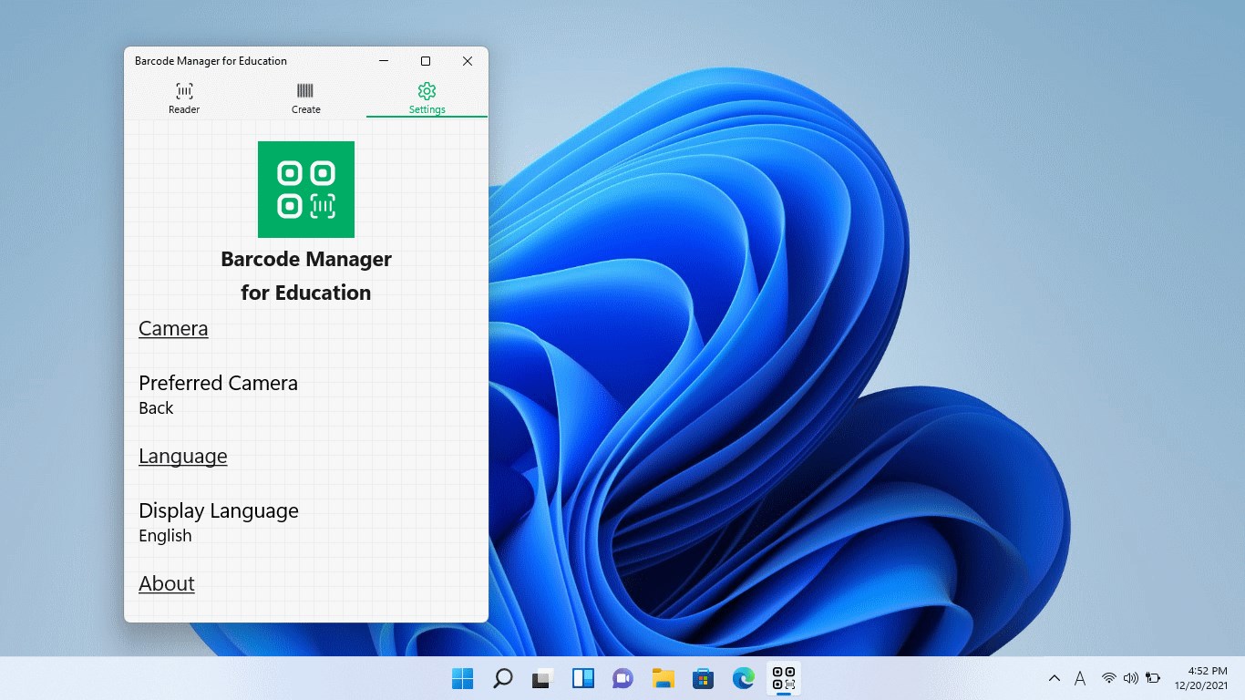Open Task View from the taskbar
This screenshot has height=700, width=1245.
point(543,678)
